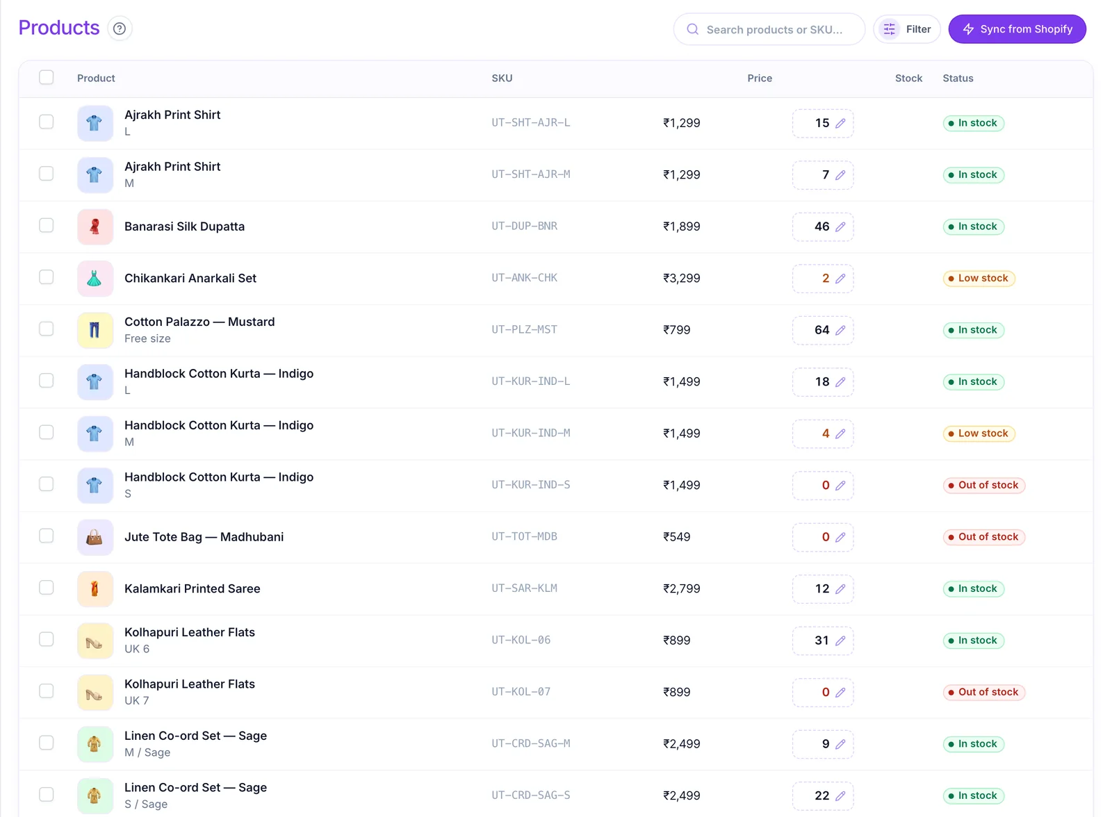
Task: Open the Banarasi Silk Dupatta thumbnail
Action: (x=95, y=226)
